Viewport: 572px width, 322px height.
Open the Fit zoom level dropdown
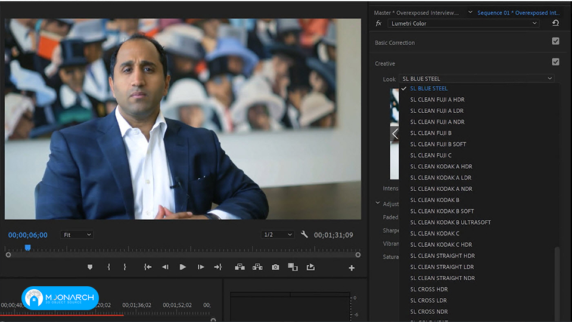pyautogui.click(x=77, y=235)
